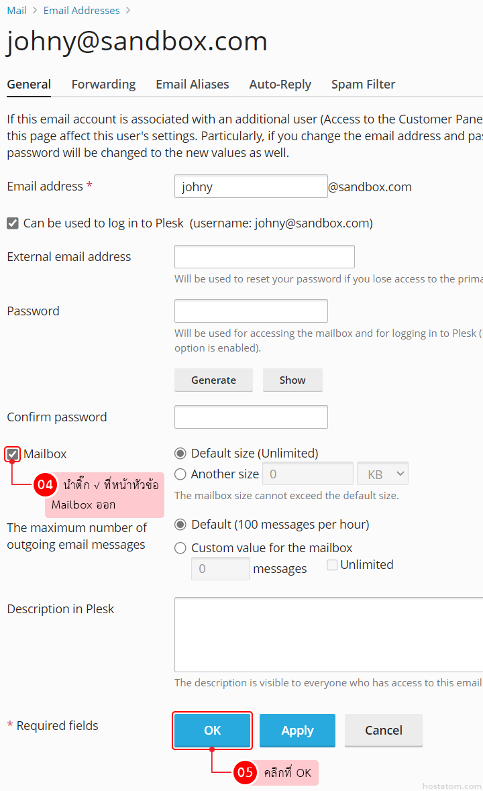This screenshot has width=483, height=791.
Task: Open the Email Addresses breadcrumb link
Action: coord(81,11)
